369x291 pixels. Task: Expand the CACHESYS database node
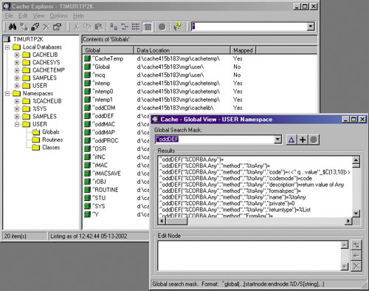click(x=17, y=63)
